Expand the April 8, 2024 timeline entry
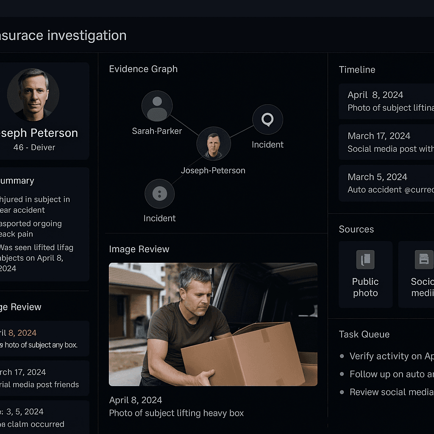The image size is (434, 434). [x=386, y=101]
